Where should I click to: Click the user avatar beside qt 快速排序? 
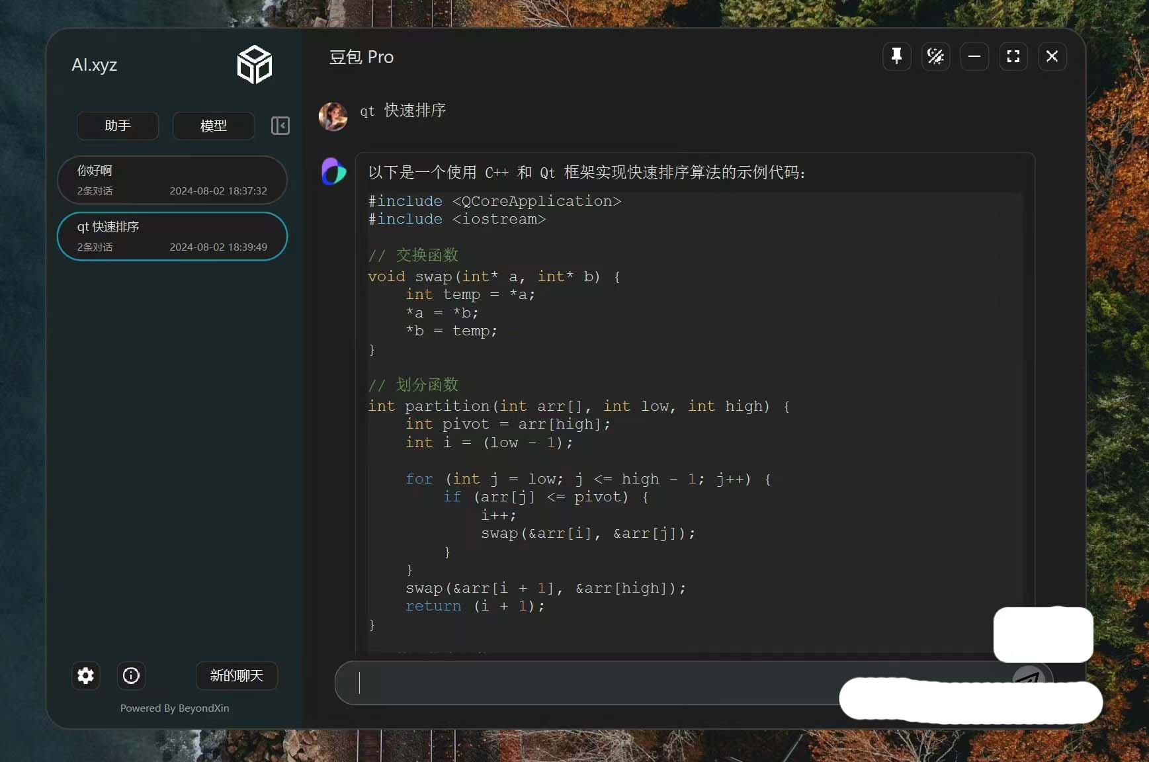[333, 116]
